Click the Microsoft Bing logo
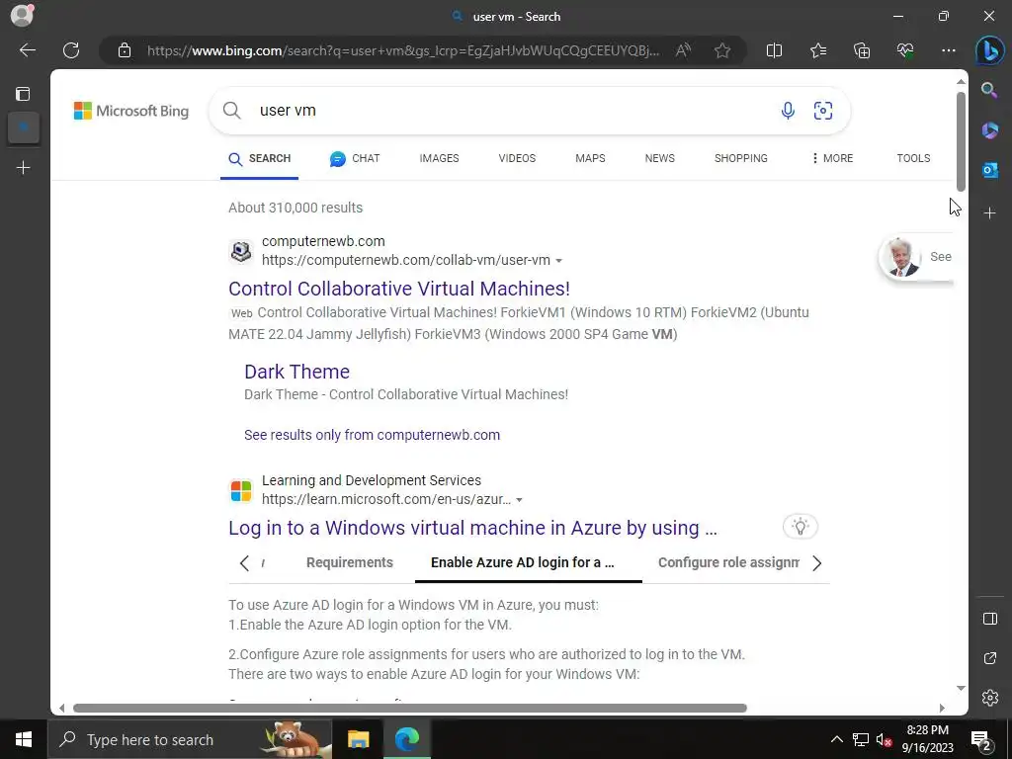This screenshot has width=1012, height=759. point(131,111)
